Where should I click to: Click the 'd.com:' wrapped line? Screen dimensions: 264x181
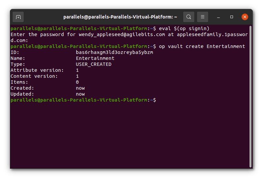pyautogui.click(x=19, y=40)
